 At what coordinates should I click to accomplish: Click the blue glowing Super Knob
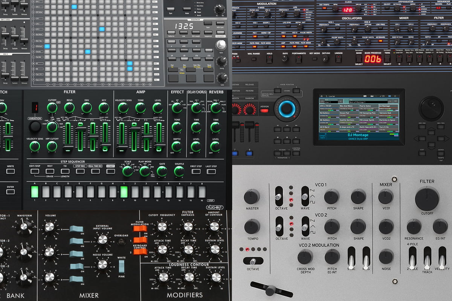coord(287,108)
